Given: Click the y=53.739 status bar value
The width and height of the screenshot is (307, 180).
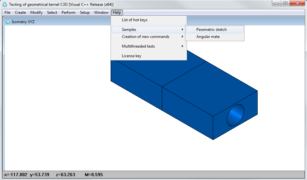Looking at the screenshot, I should coord(40,175).
